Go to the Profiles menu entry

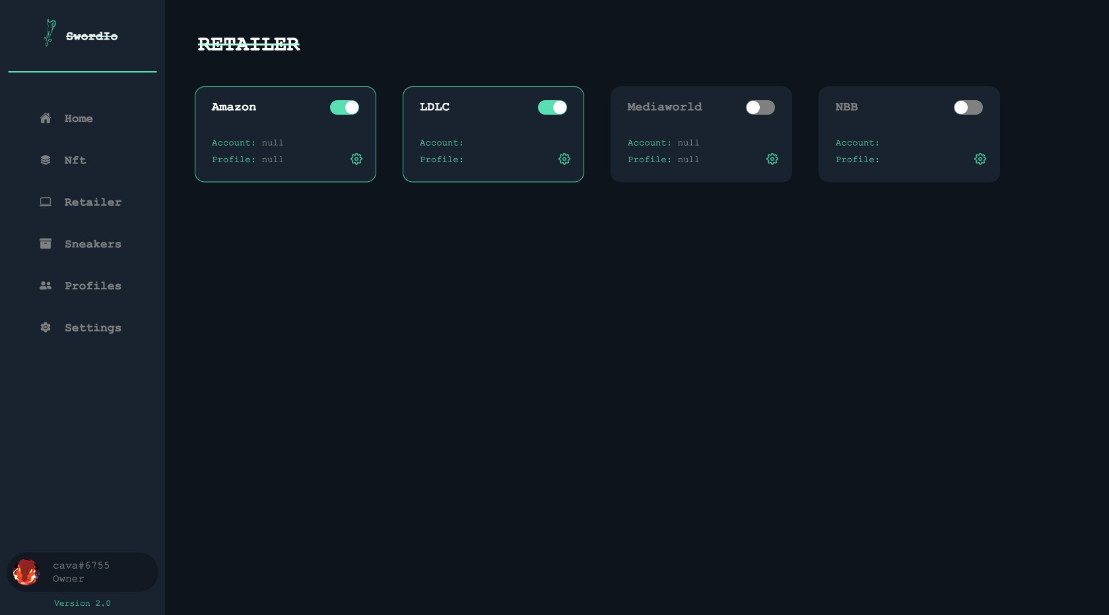click(92, 285)
